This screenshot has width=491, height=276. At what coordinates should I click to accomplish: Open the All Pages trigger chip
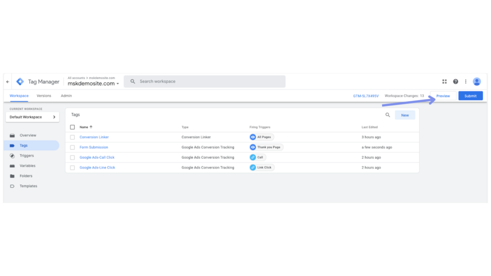click(262, 137)
